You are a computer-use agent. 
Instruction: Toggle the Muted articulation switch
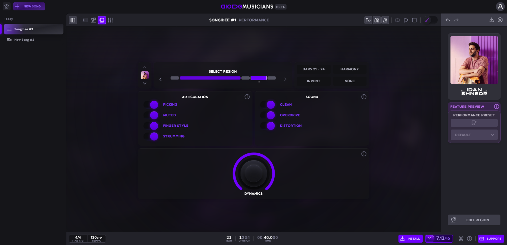(151, 115)
